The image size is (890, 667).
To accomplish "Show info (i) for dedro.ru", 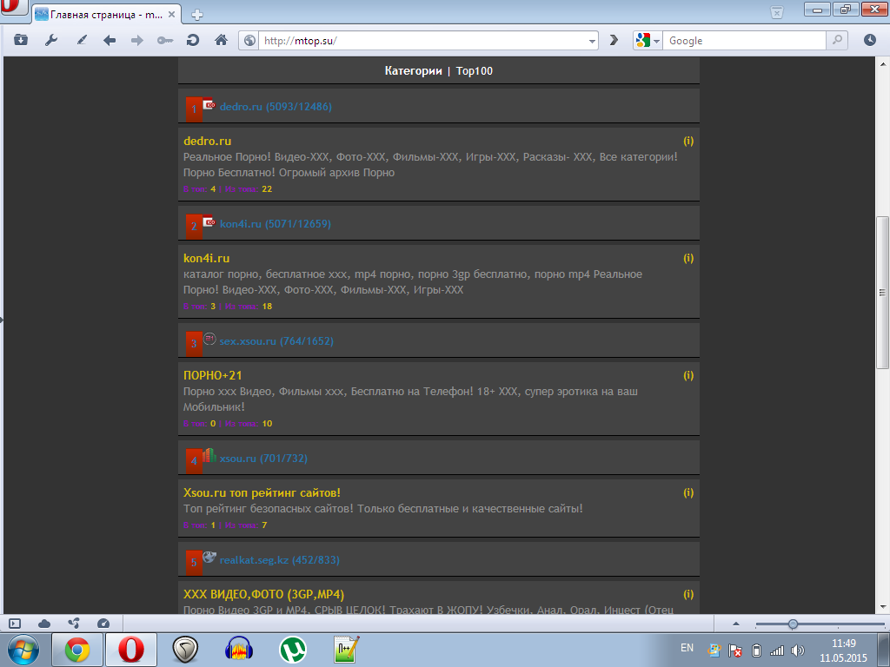I will coord(688,141).
